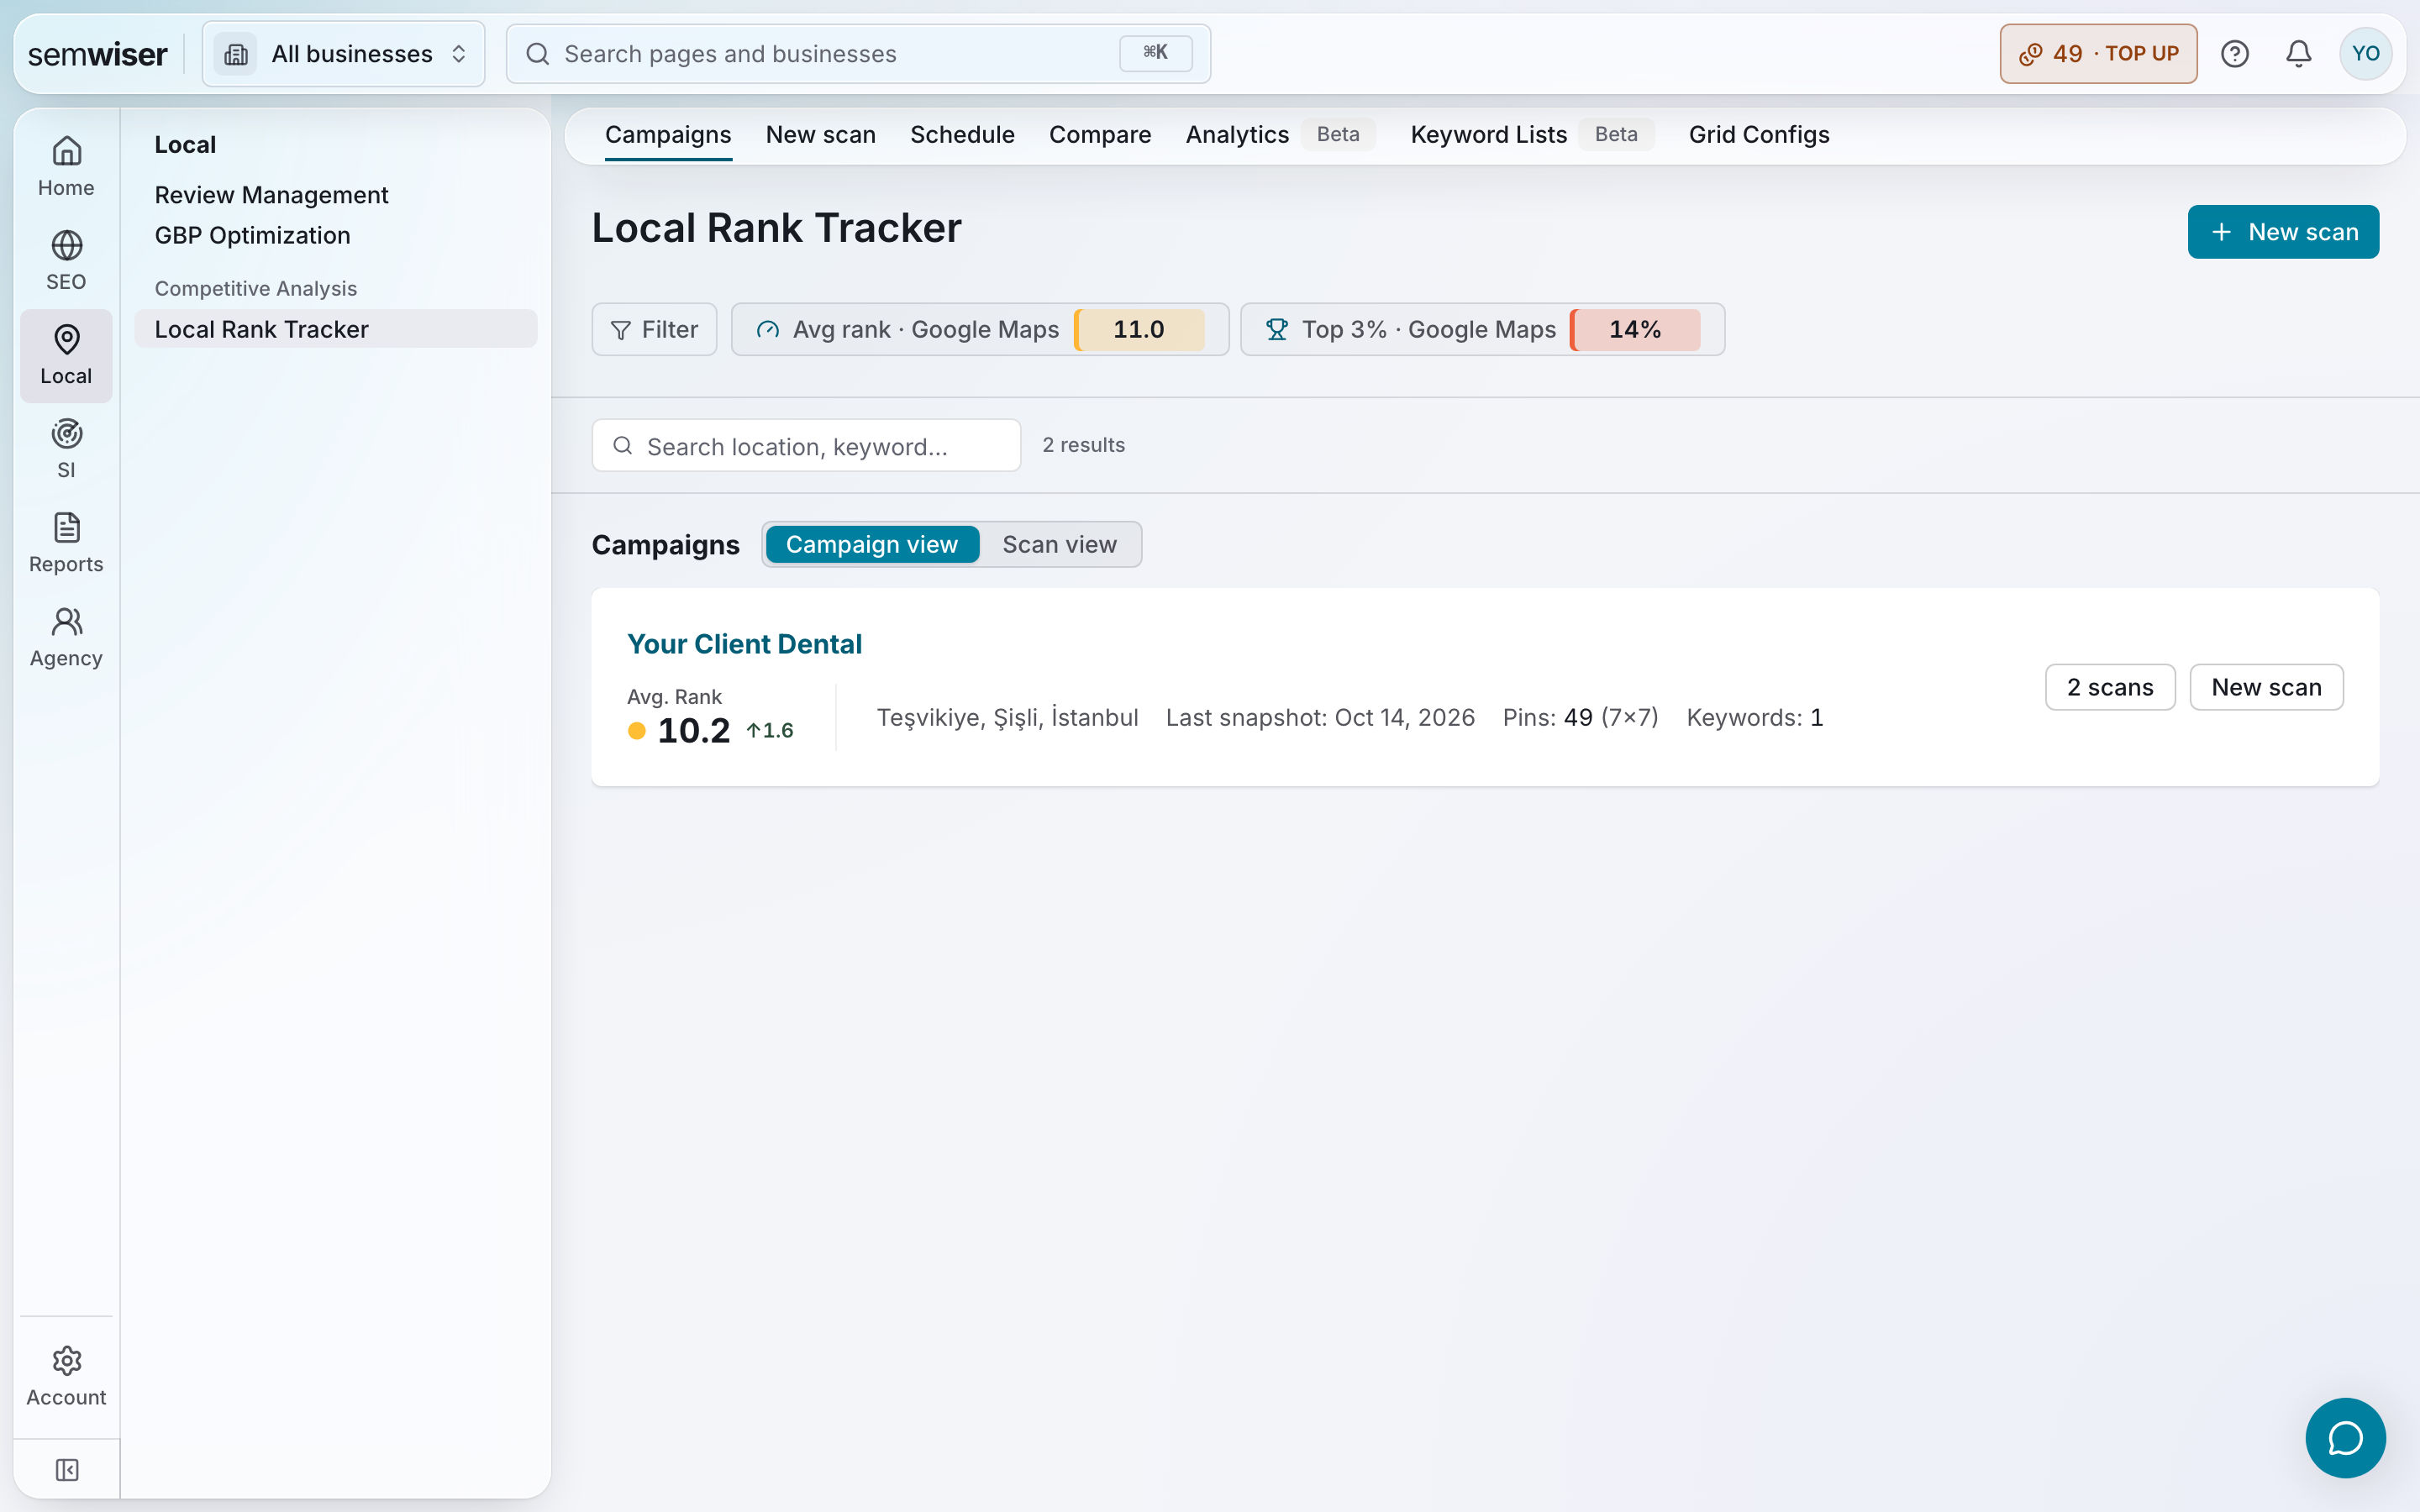Select the Local pin icon
The height and width of the screenshot is (1512, 2420).
(66, 355)
